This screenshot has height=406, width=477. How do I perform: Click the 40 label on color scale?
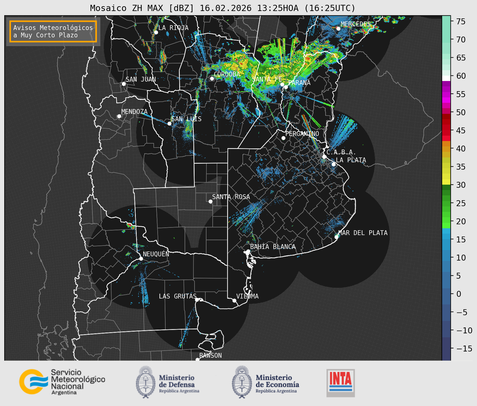[x=461, y=149]
